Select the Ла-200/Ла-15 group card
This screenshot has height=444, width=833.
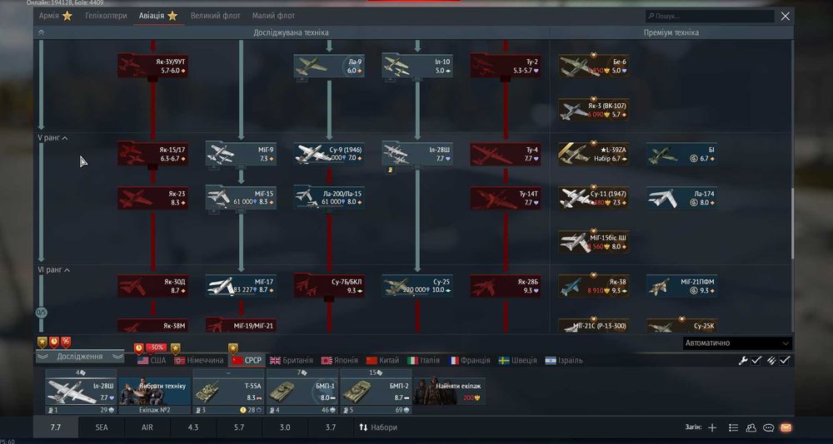[x=329, y=198]
